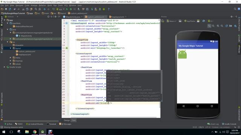Viewport: 241px width, 135px height.
Task: Refresh the layout preview
Action: 227,26
